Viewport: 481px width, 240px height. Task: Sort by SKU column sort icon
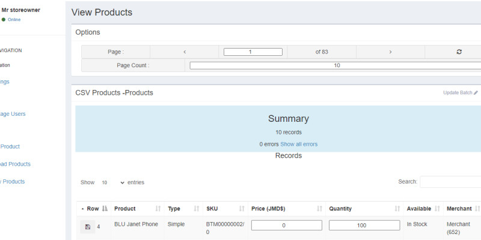(x=242, y=209)
